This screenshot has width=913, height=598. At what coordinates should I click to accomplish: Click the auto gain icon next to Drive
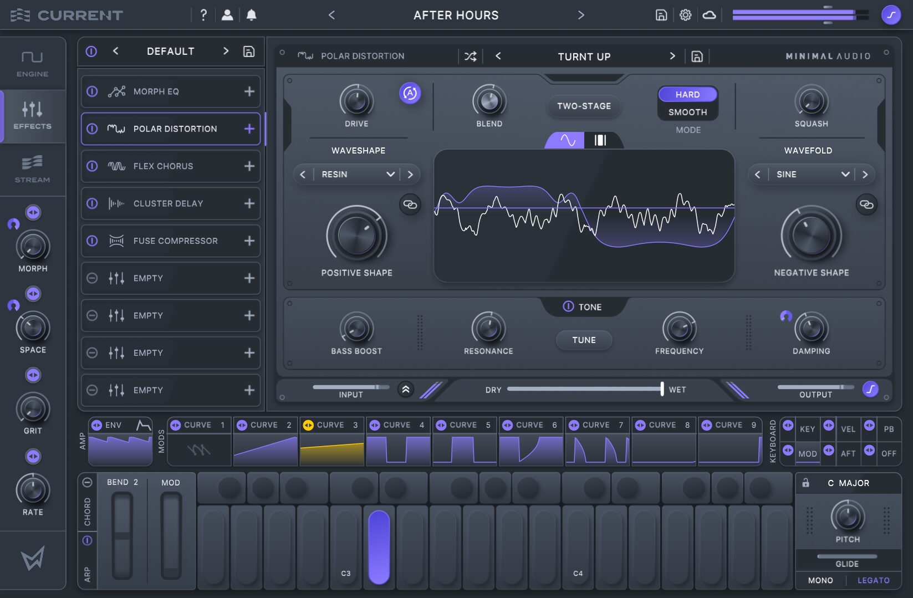(410, 93)
